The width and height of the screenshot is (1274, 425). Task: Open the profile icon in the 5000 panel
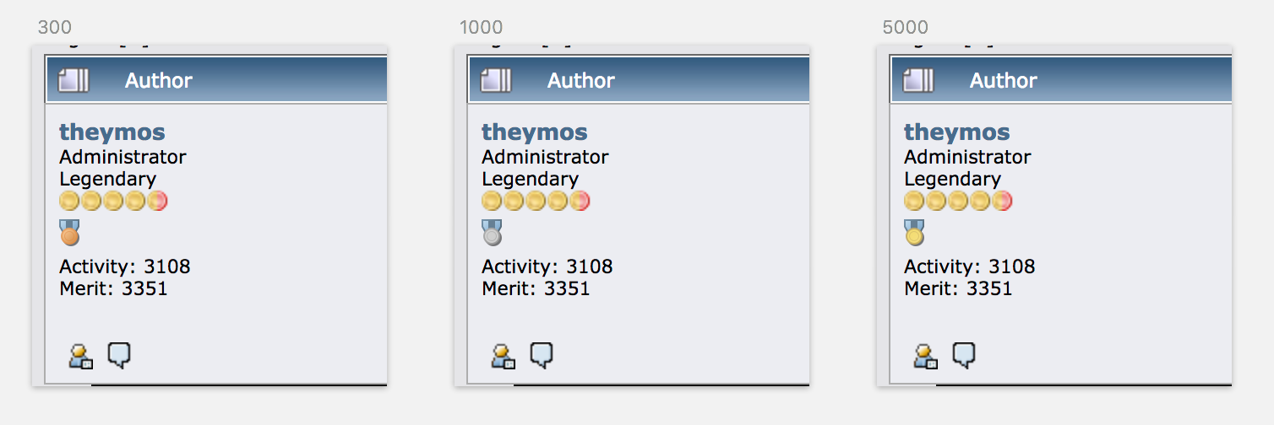click(925, 356)
